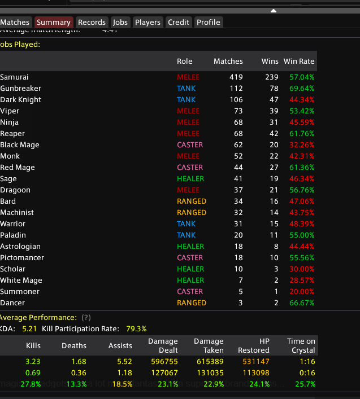
Task: Click the Reaper job name
Action: [x=12, y=134]
